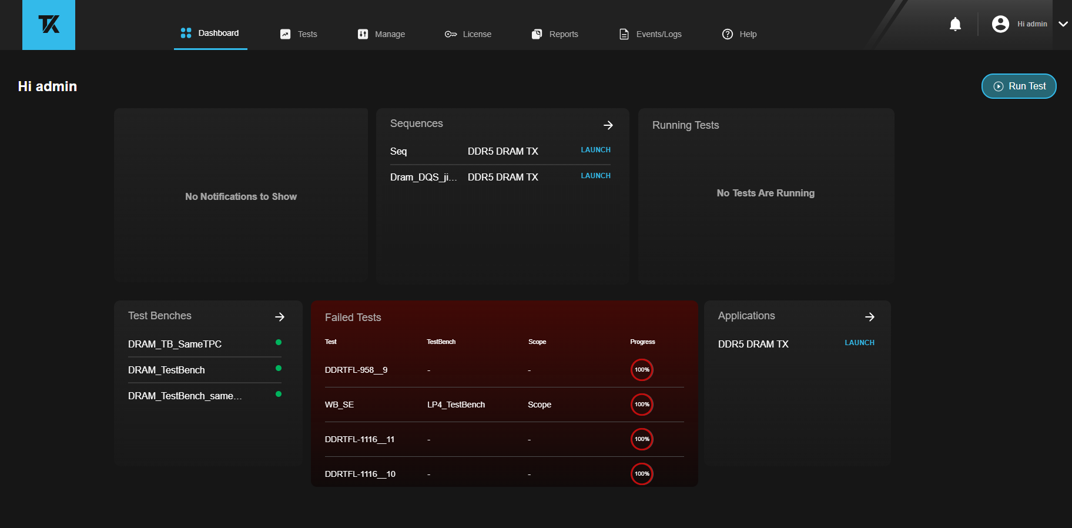This screenshot has height=528, width=1072.
Task: Launch the Seq sequence
Action: [x=595, y=150]
